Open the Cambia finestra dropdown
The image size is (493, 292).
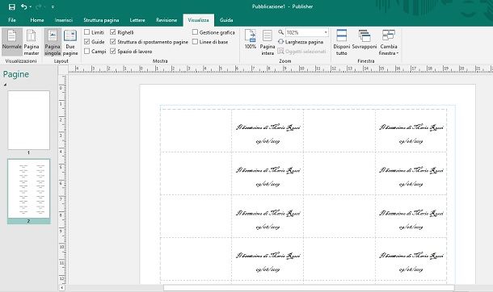(389, 42)
